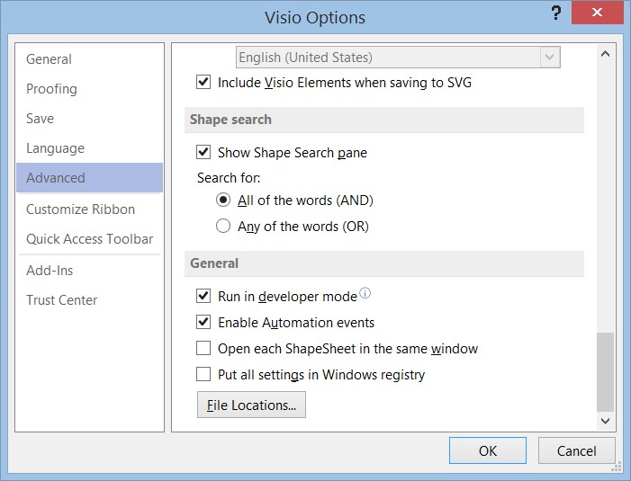Toggle Show Shape Search pane checkbox
This screenshot has height=481, width=631.
point(203,152)
